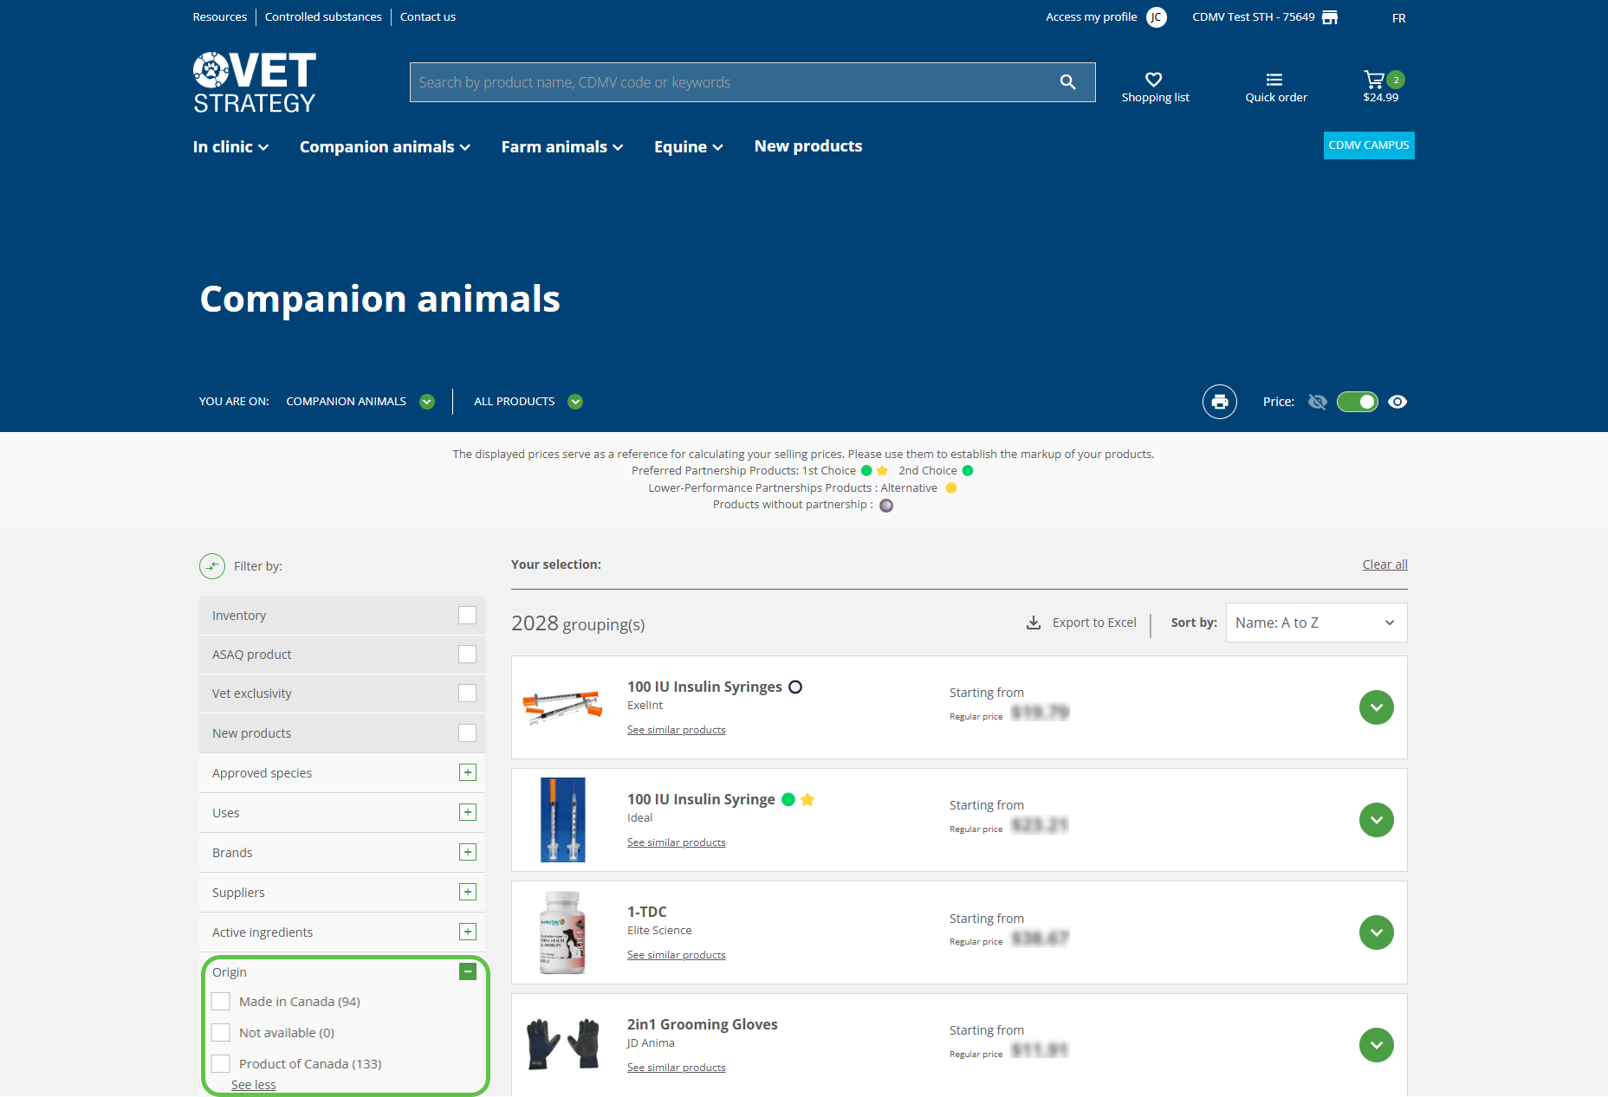Expand the Suppliers filter
This screenshot has height=1097, width=1608.
[x=467, y=893]
